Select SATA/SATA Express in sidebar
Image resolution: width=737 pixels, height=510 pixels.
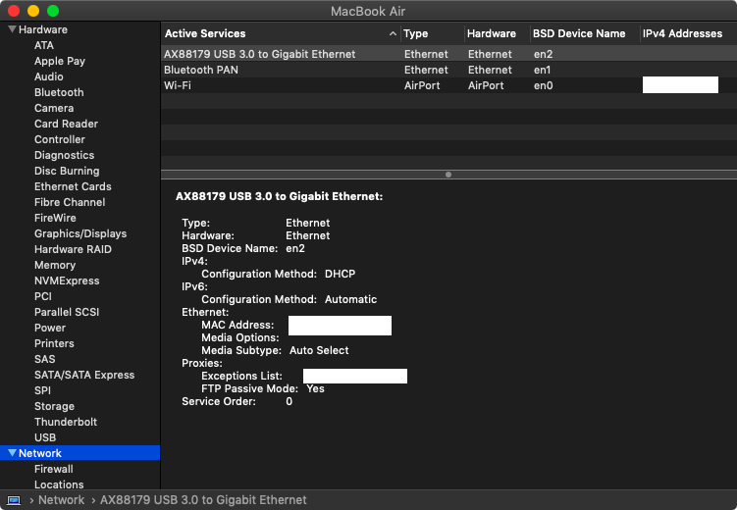point(84,376)
